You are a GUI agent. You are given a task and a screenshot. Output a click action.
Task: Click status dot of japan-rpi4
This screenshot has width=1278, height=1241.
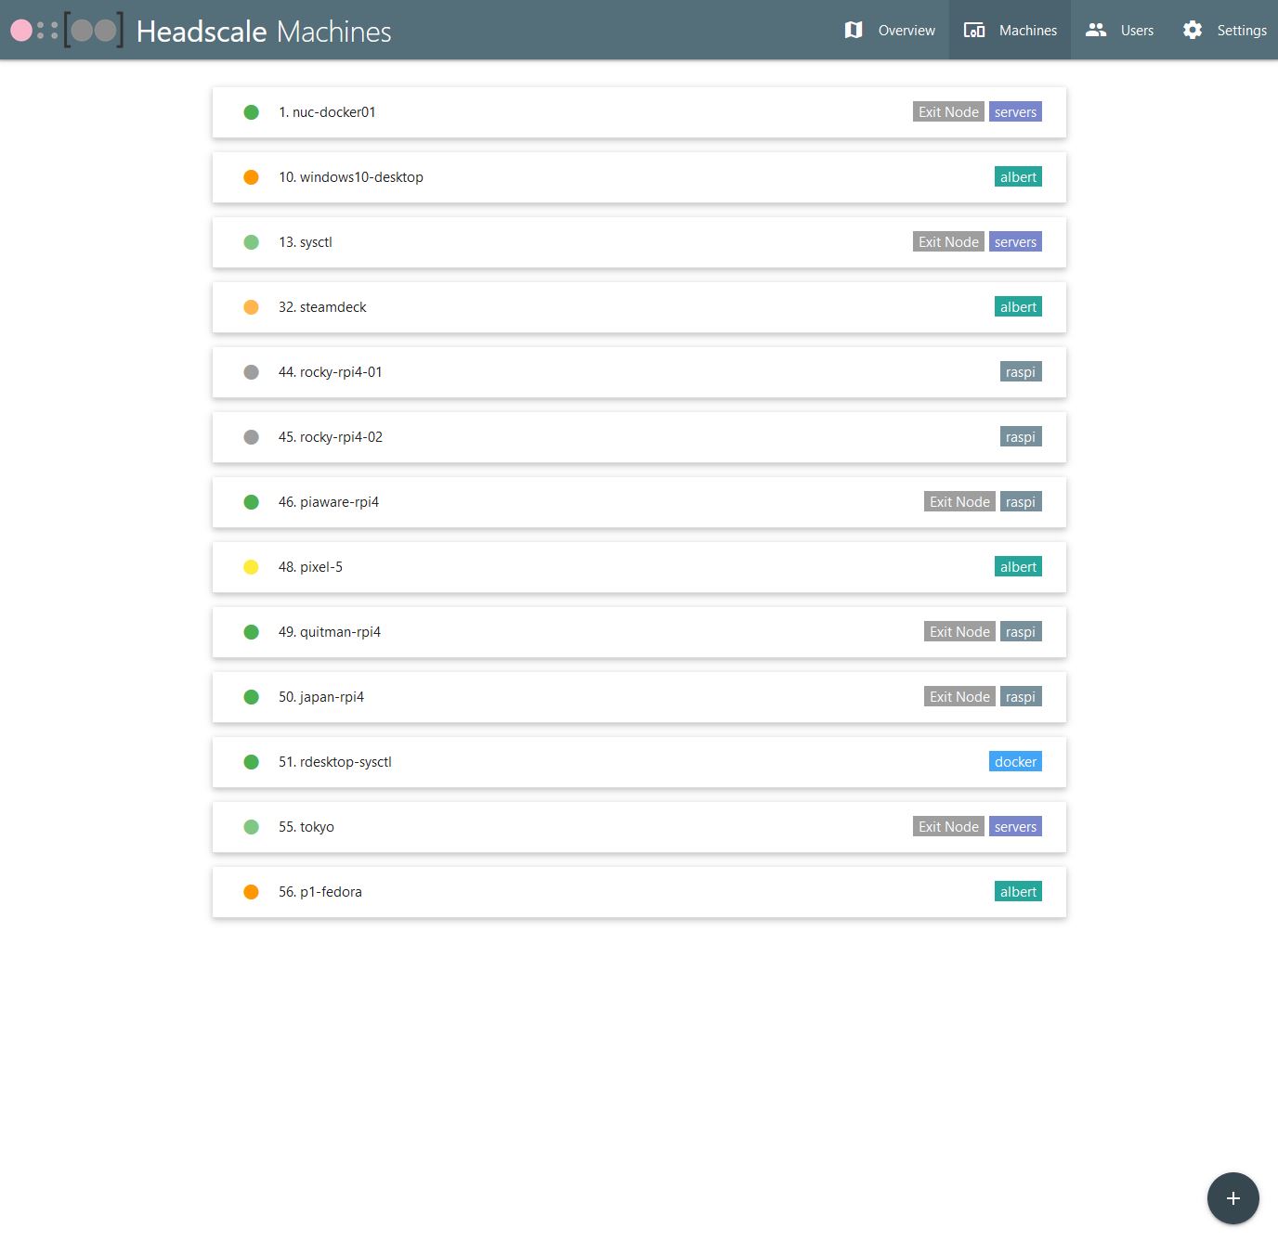click(x=251, y=697)
